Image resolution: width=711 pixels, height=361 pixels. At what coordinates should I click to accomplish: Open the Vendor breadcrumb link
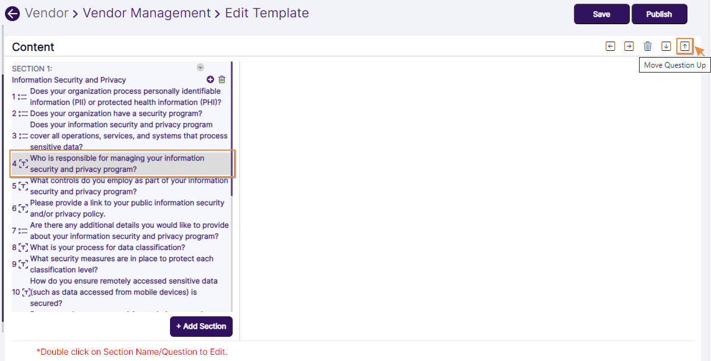(47, 13)
